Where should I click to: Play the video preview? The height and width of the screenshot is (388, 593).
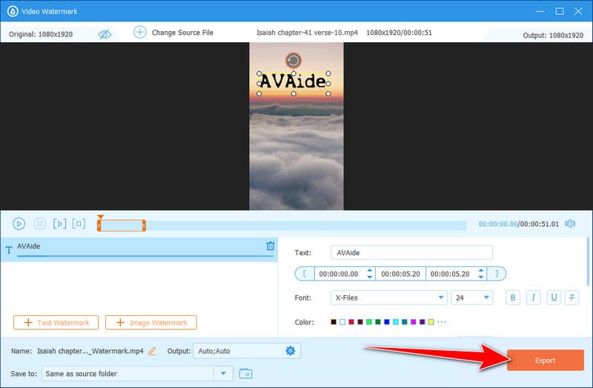click(x=19, y=224)
